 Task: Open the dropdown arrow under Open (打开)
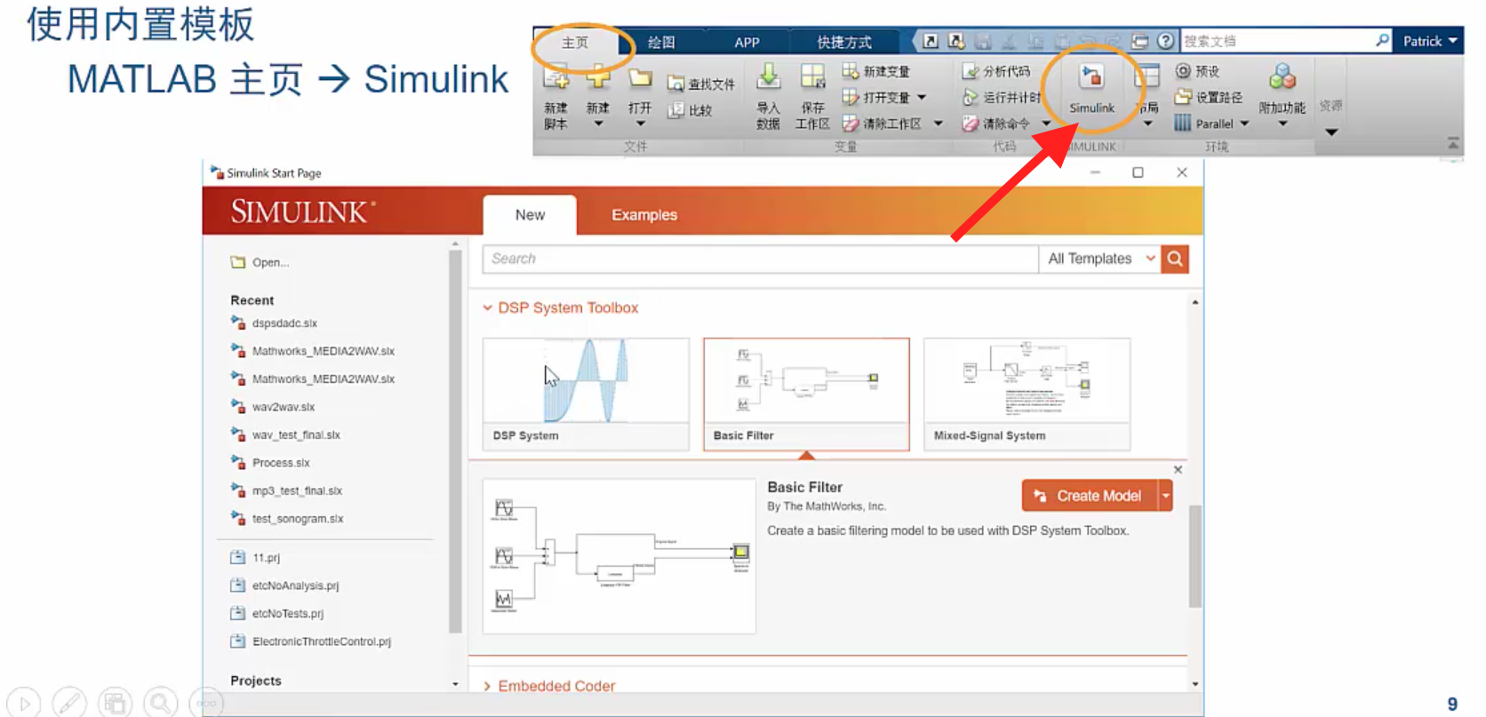(640, 124)
